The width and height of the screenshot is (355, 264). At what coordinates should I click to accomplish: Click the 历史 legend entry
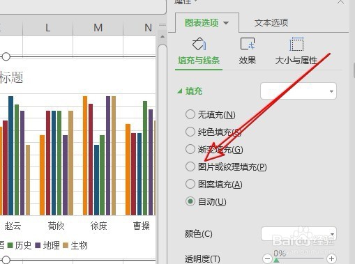click(20, 245)
